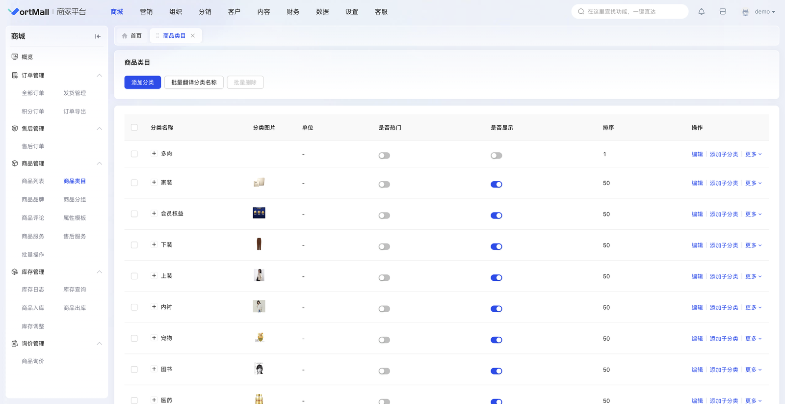Click the home icon in the 首页 tab
785x404 pixels.
125,36
